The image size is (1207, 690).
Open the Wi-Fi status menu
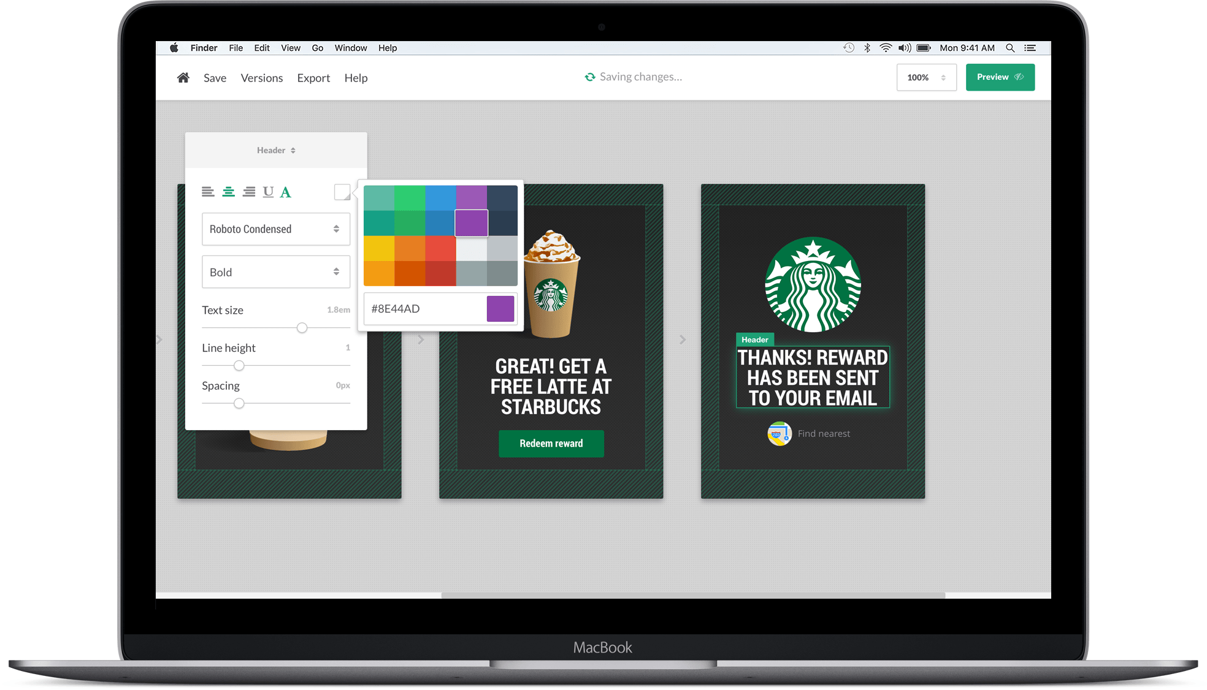(886, 48)
